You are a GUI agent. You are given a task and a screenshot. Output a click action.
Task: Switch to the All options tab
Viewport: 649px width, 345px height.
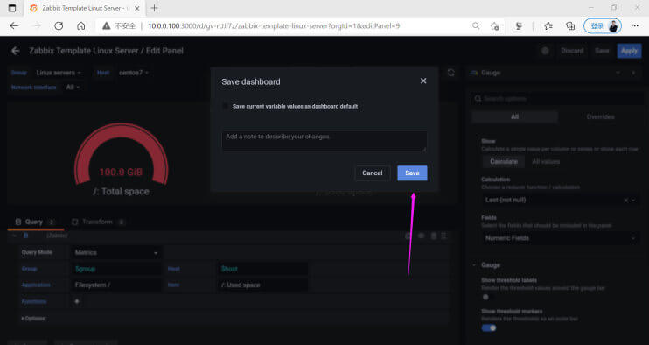coord(514,116)
